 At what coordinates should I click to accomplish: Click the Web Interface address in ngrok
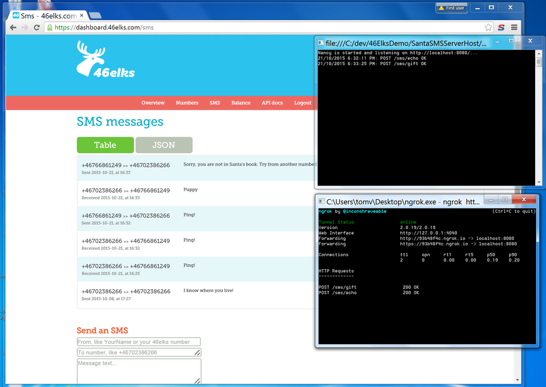(429, 233)
